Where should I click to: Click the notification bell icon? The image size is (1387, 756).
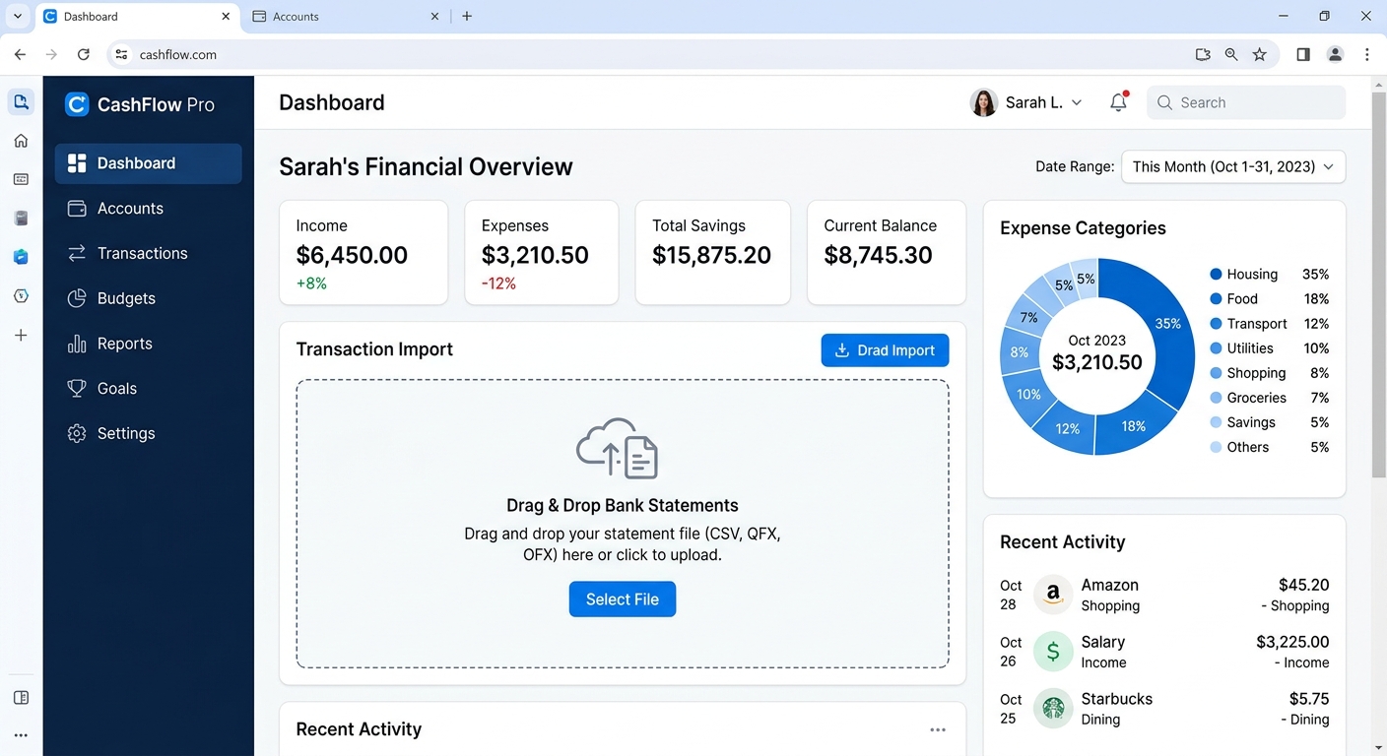1118,102
